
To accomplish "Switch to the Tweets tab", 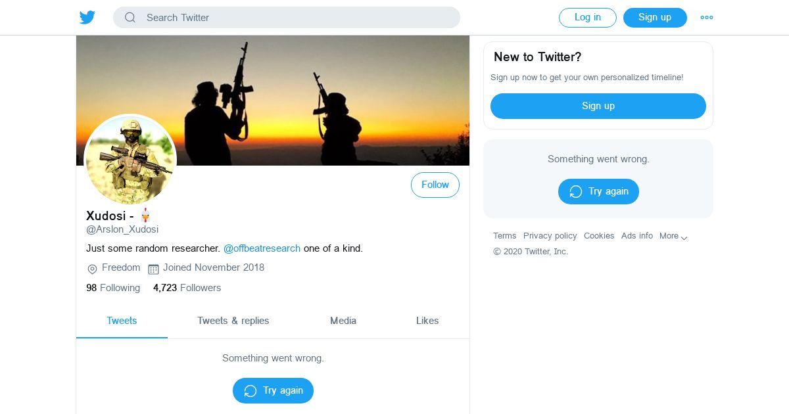I will coord(122,321).
